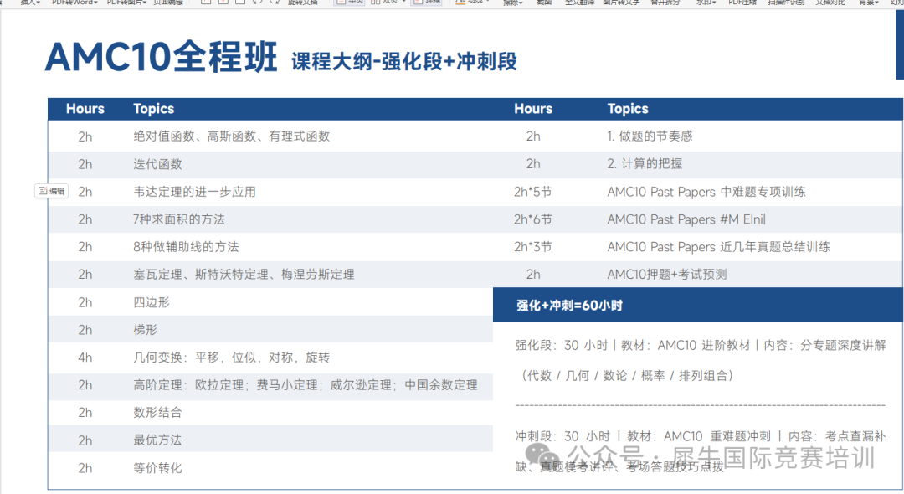This screenshot has height=494, width=904.
Task: Click the 编辑 edit button beside the table
Action: tap(51, 191)
